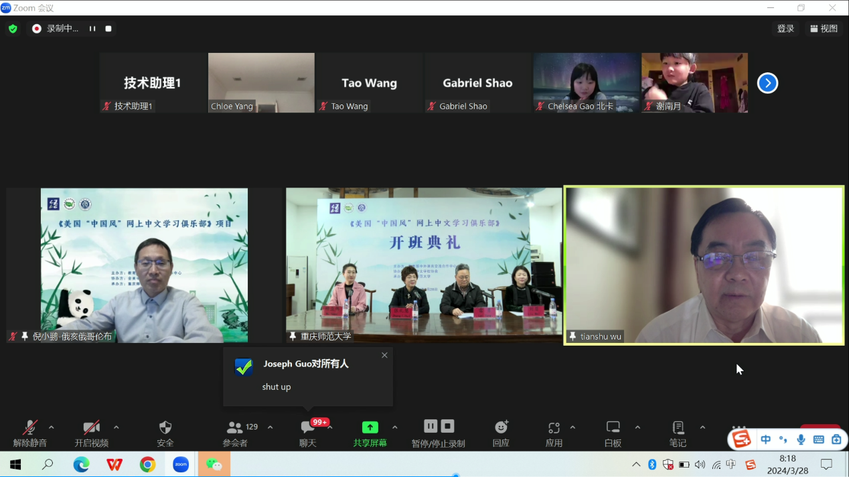Open WeChat from the Windows taskbar
849x477 pixels.
pos(214,464)
